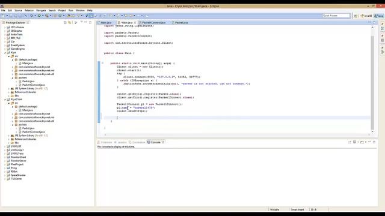The image size is (385, 216).
Task: Select the EventSystem project
Action: (x=17, y=46)
